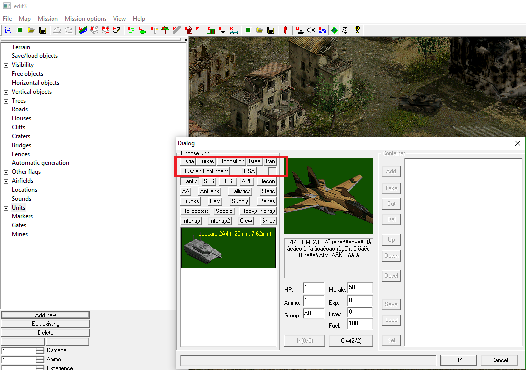The width and height of the screenshot is (526, 370).
Task: Open the File menu
Action: pyautogui.click(x=7, y=19)
